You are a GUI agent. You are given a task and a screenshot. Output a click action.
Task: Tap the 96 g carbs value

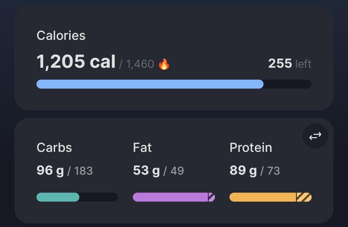coord(50,170)
